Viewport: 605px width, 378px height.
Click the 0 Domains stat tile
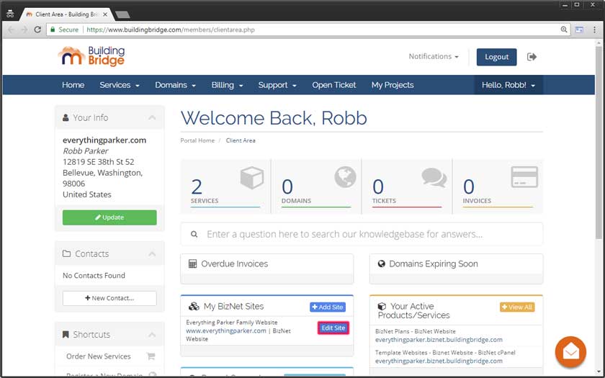tap(316, 186)
